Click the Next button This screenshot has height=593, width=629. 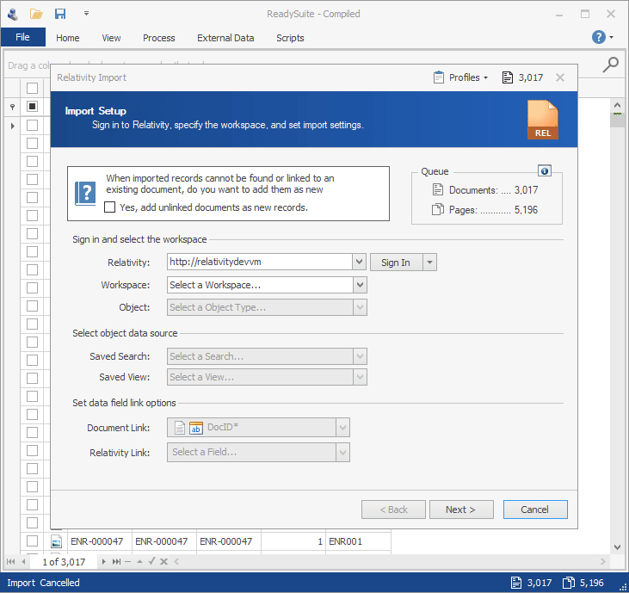coord(461,510)
